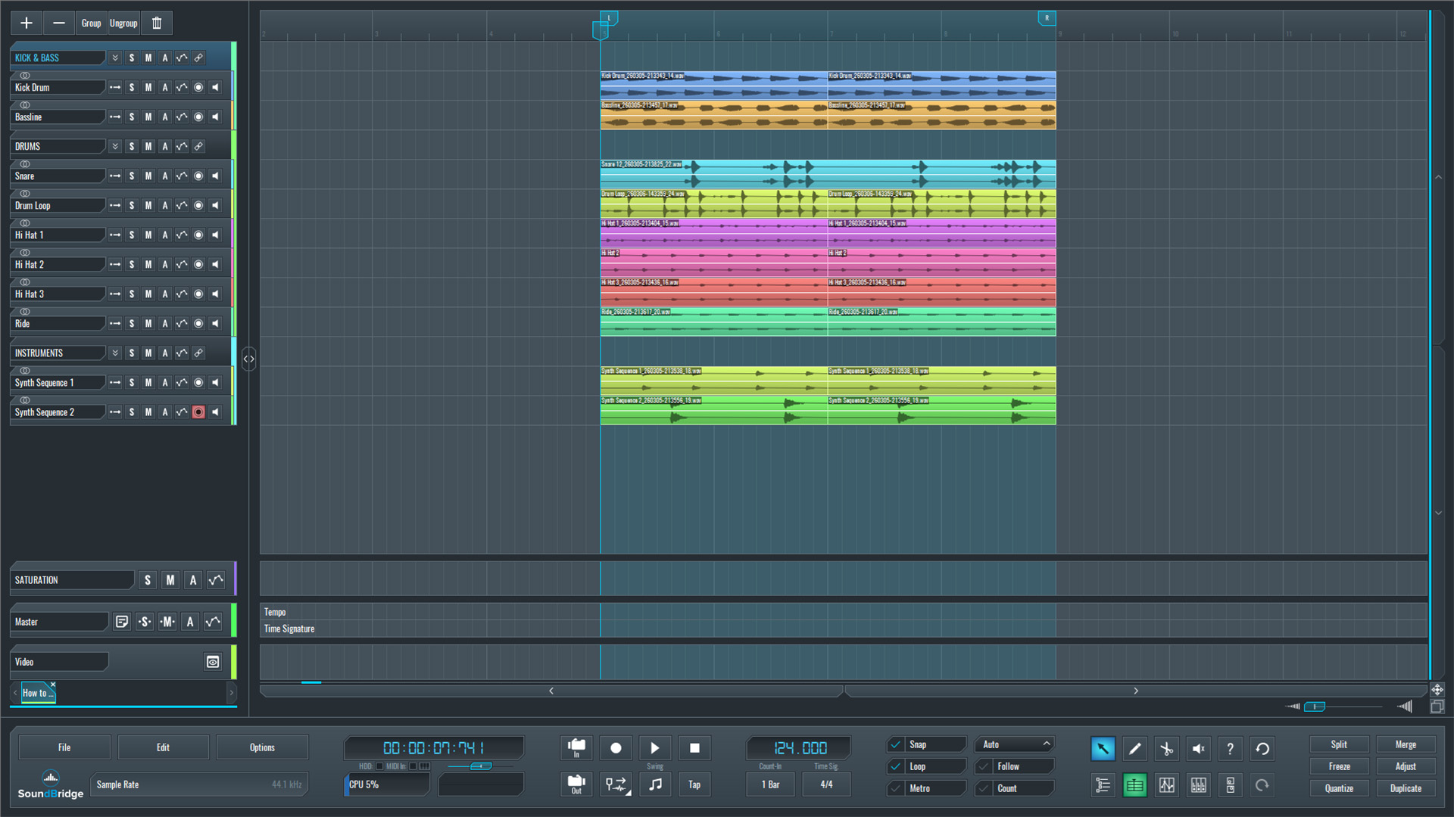
Task: Click the Swing music note icon
Action: 655,784
